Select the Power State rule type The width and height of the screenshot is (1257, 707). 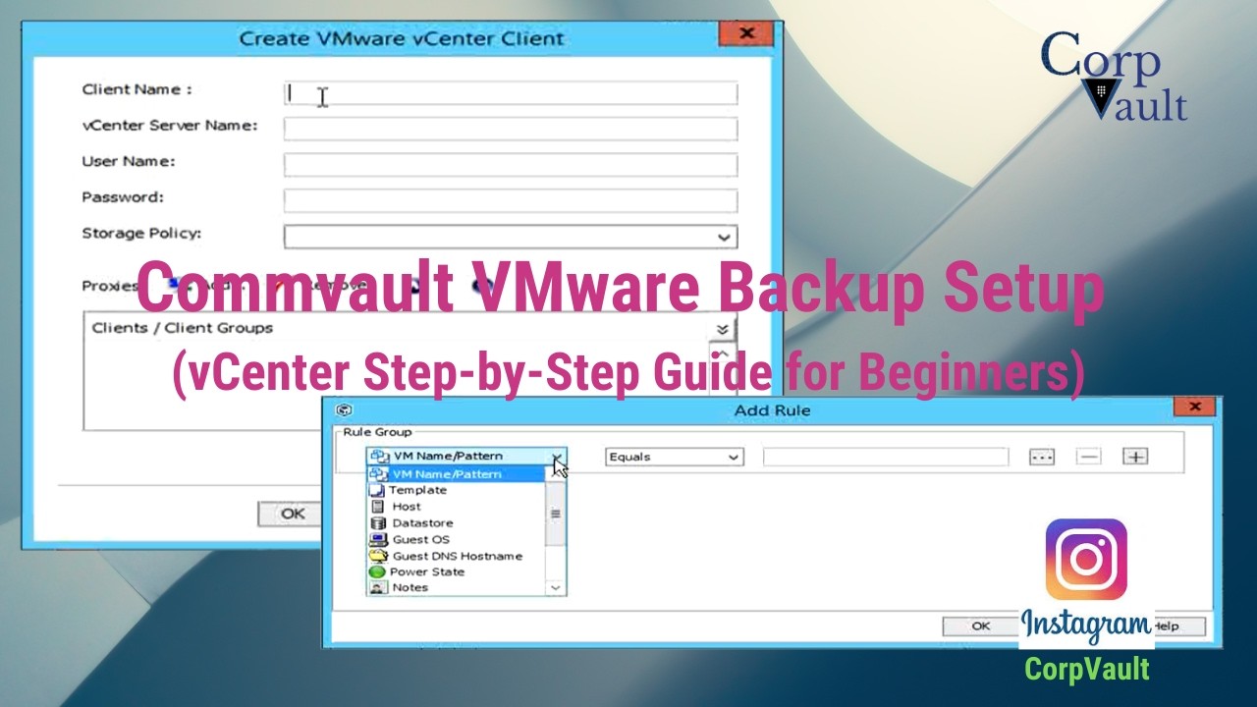pyautogui.click(x=426, y=571)
